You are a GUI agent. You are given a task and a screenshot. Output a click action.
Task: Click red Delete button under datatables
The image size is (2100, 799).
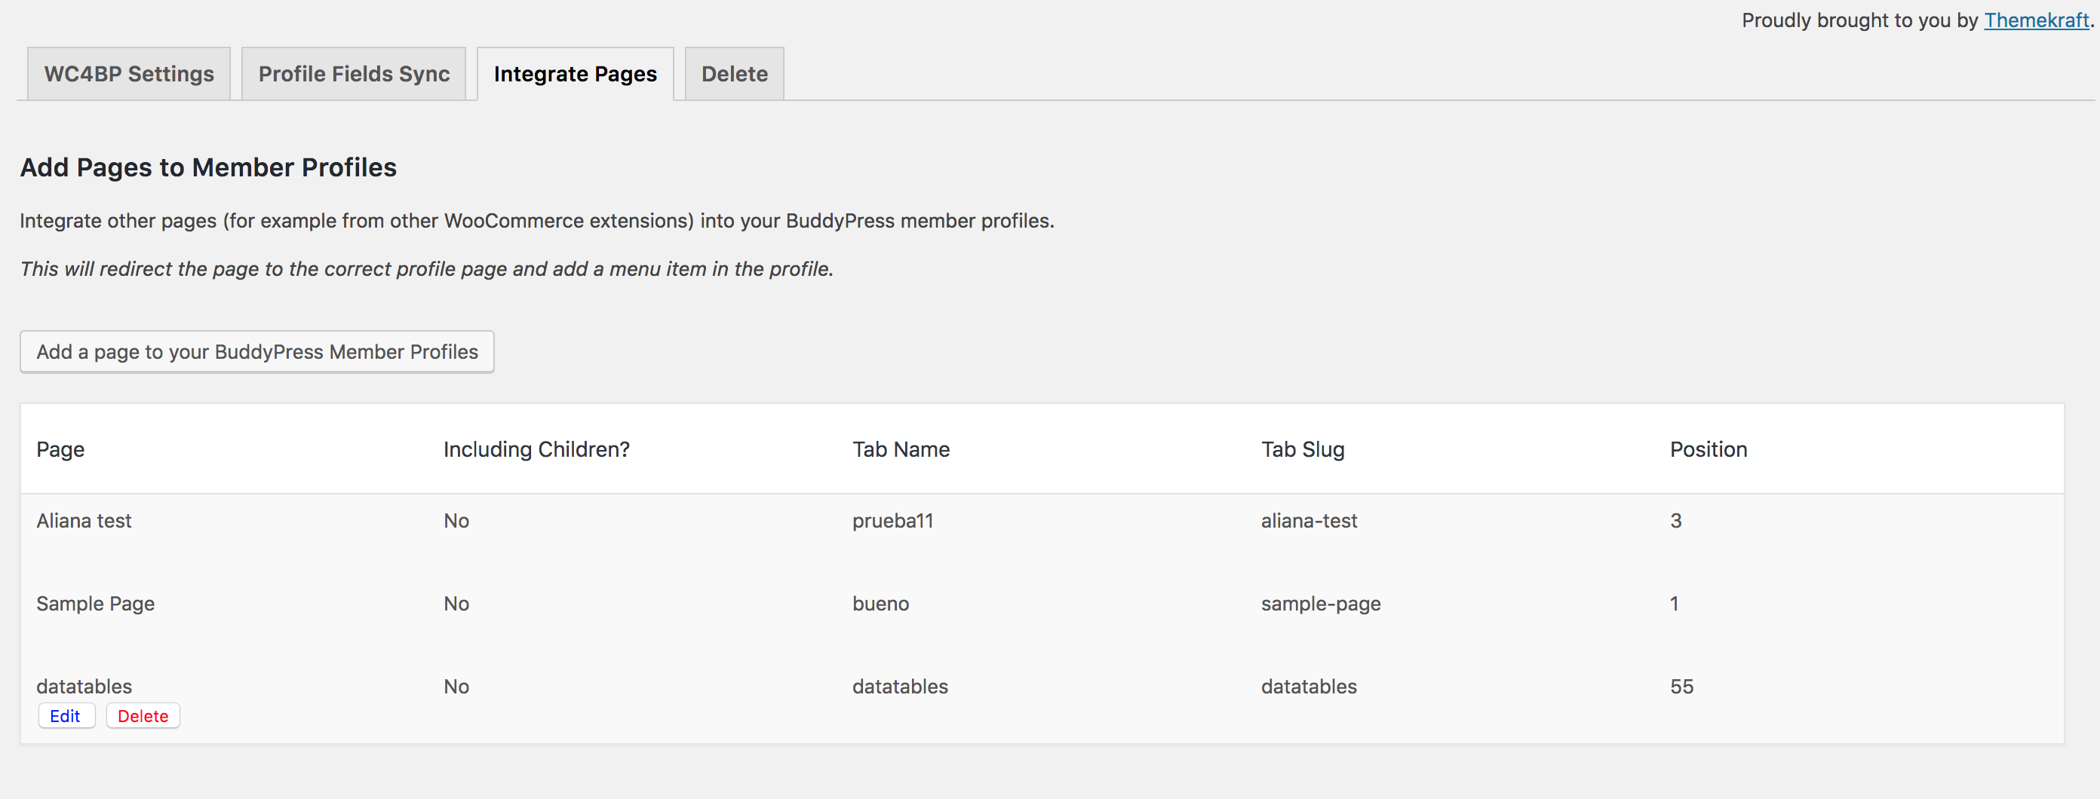coord(143,716)
